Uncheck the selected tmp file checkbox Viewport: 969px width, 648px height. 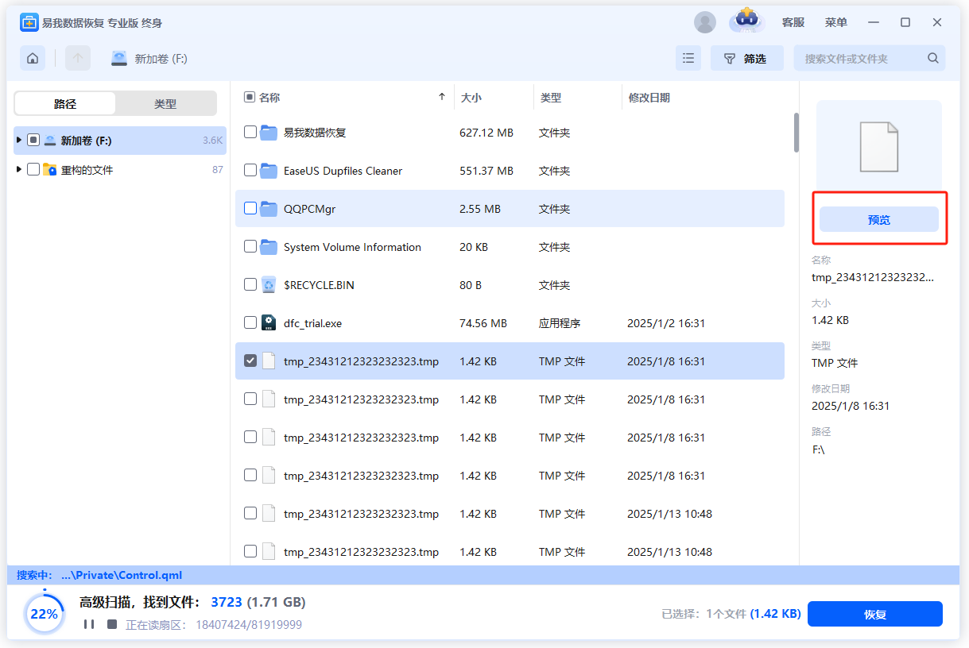250,361
